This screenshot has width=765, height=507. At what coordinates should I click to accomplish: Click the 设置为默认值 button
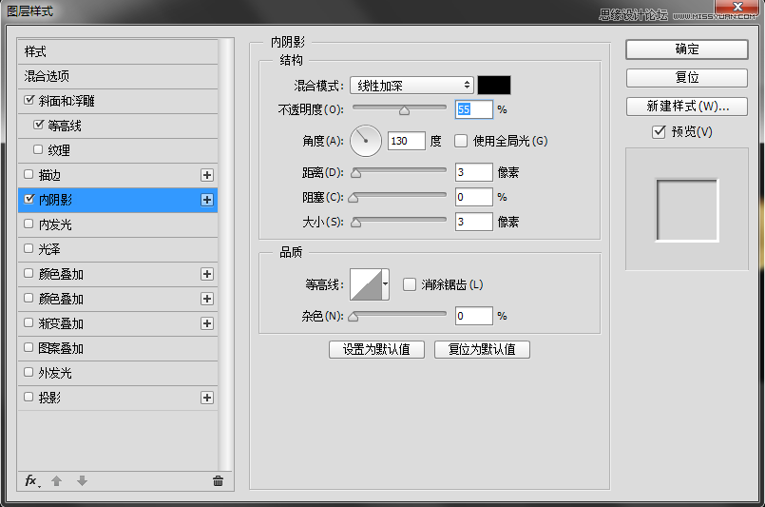376,350
